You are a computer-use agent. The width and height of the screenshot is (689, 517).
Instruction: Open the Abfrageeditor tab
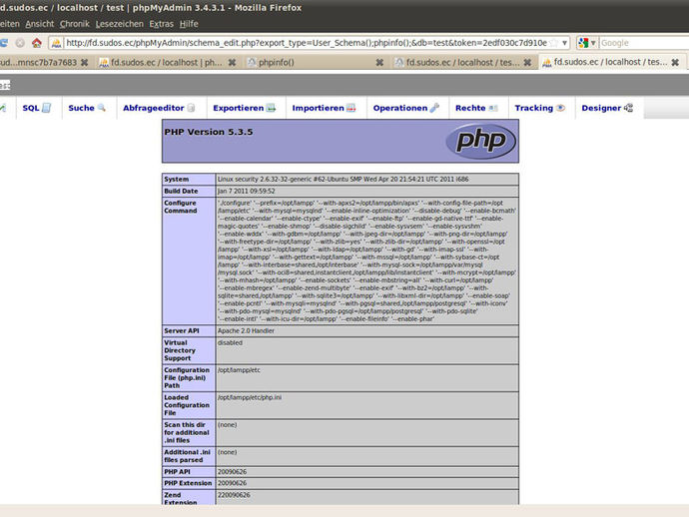[159, 108]
